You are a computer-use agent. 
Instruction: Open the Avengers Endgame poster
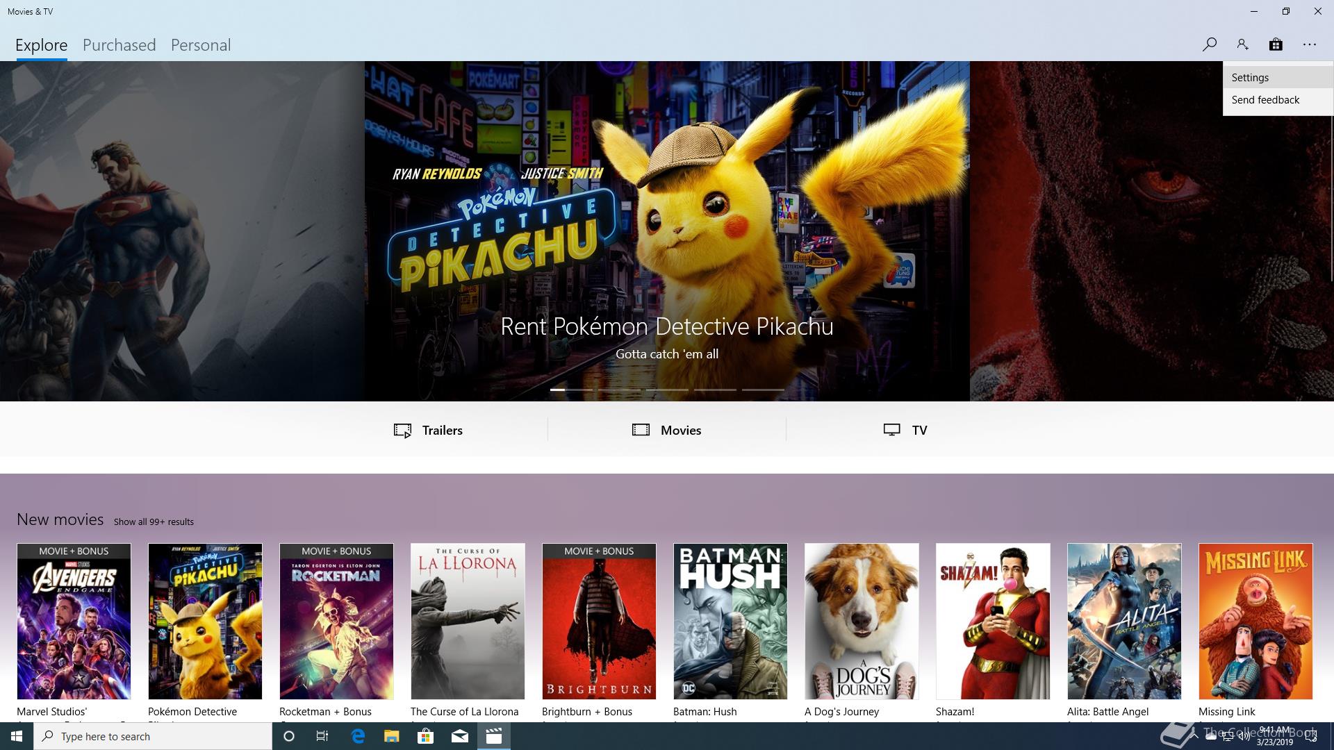point(74,622)
